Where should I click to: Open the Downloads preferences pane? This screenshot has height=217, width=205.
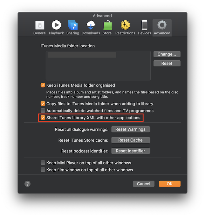(91, 28)
